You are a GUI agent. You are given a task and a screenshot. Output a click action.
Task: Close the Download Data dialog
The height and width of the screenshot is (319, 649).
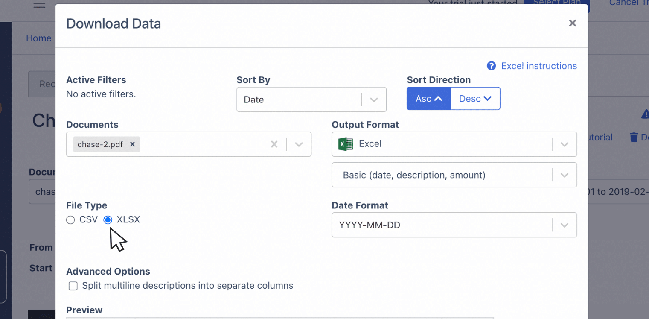coord(572,23)
